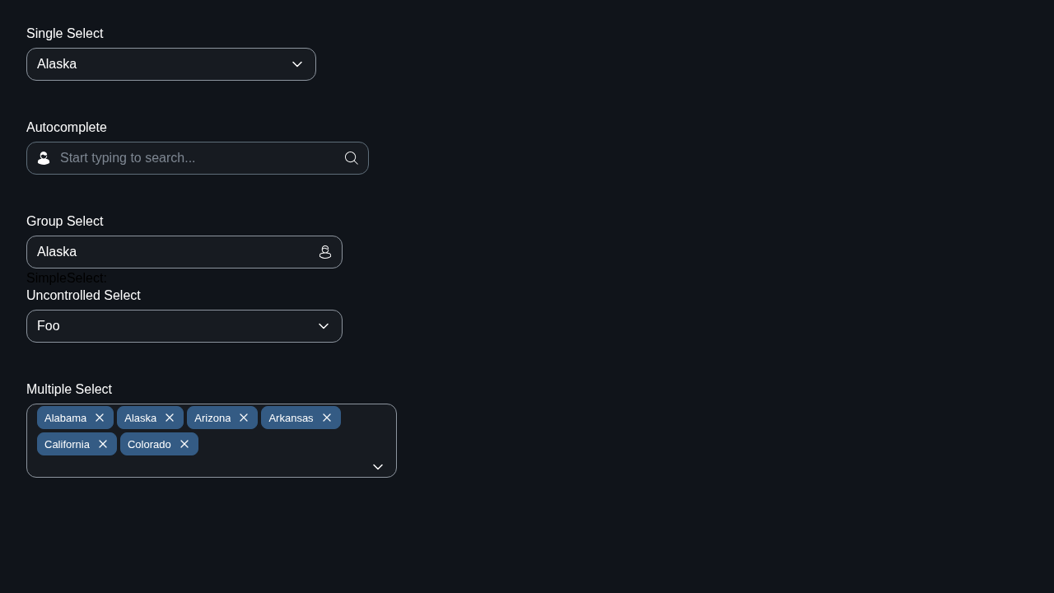Click the Alaska value in Single Select
The height and width of the screenshot is (593, 1054).
[57, 64]
